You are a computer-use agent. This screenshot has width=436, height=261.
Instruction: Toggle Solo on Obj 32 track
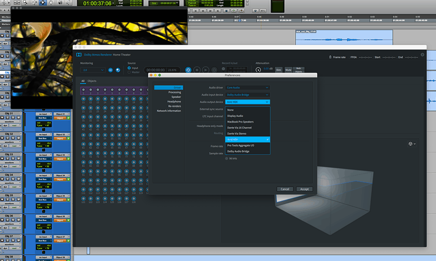click(13, 138)
